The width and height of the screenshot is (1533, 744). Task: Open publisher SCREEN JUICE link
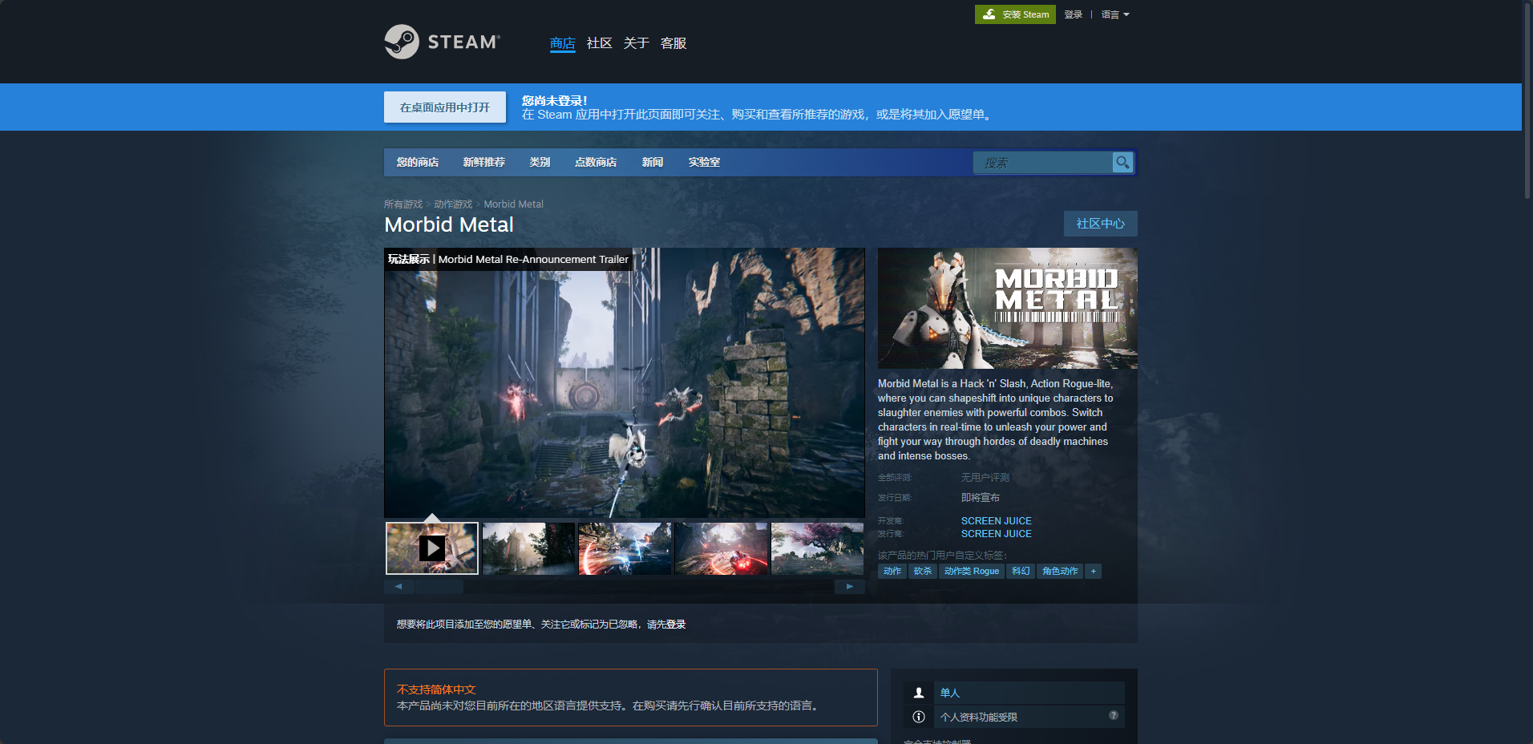point(997,534)
